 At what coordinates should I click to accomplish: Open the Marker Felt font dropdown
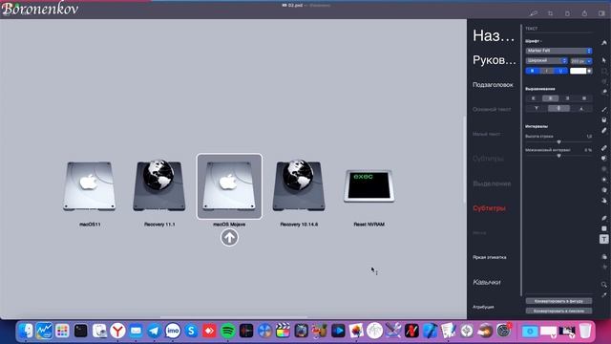pos(558,51)
